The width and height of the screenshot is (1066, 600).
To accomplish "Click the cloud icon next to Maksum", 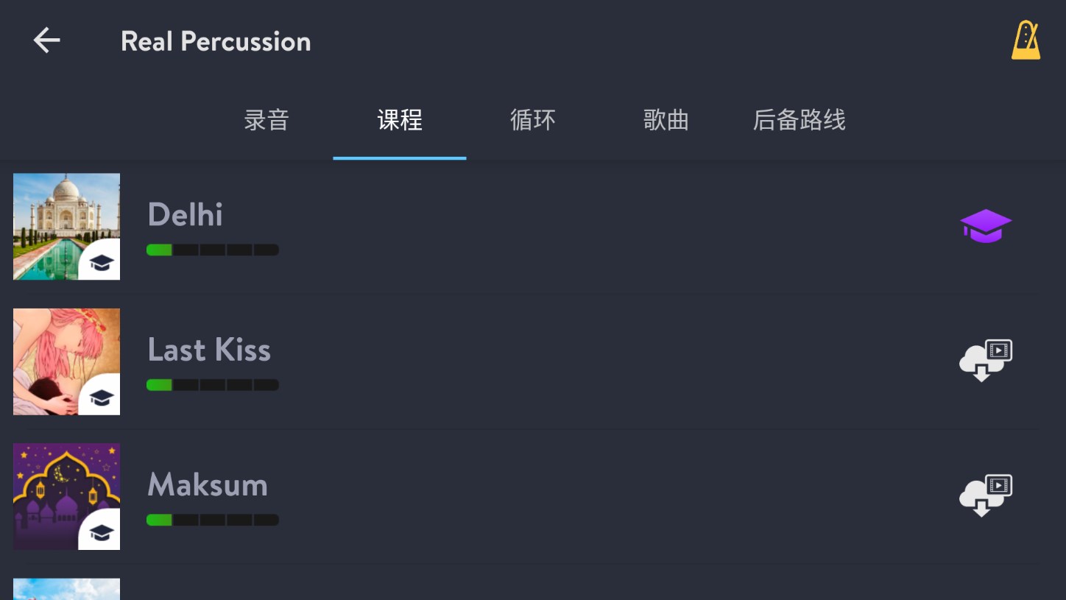I will click(986, 495).
